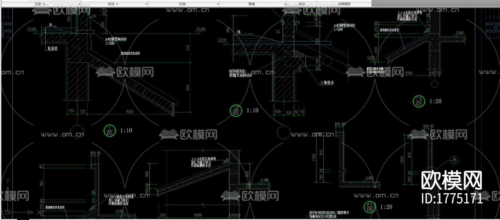
Task: Select the 见说明 text
Action: tap(52, 48)
